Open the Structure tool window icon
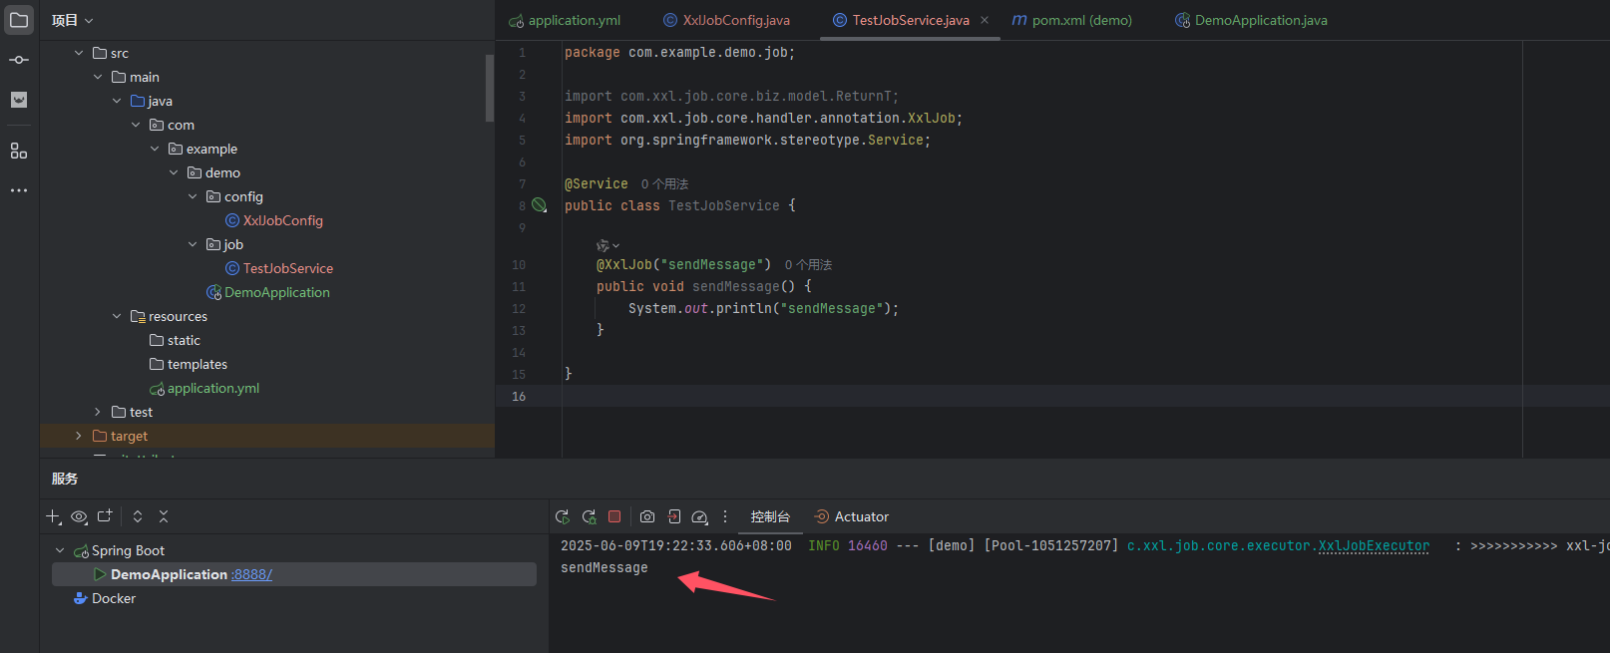This screenshot has height=653, width=1610. click(19, 151)
